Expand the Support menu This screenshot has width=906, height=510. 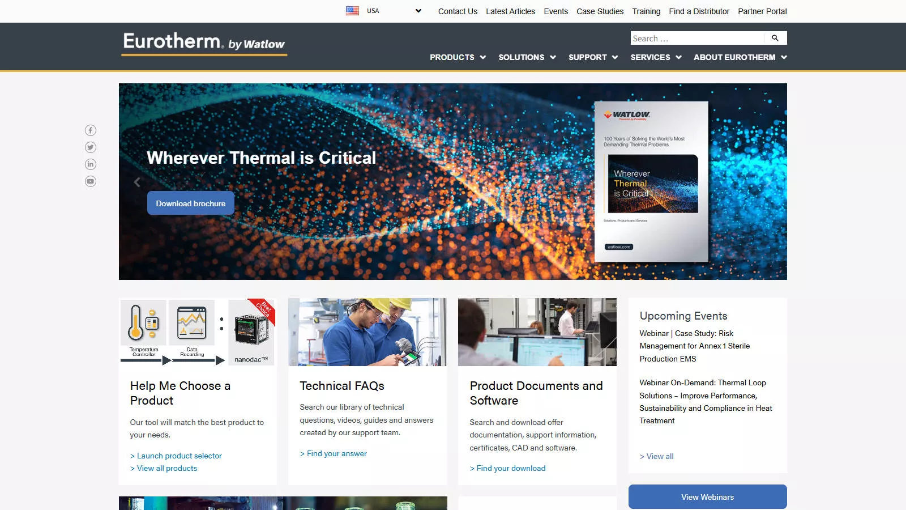(x=593, y=57)
